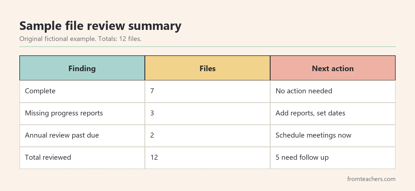Screen dimensions: 415x191
Task: Click the 'Add reports, set dates' cell
Action: 333,113
